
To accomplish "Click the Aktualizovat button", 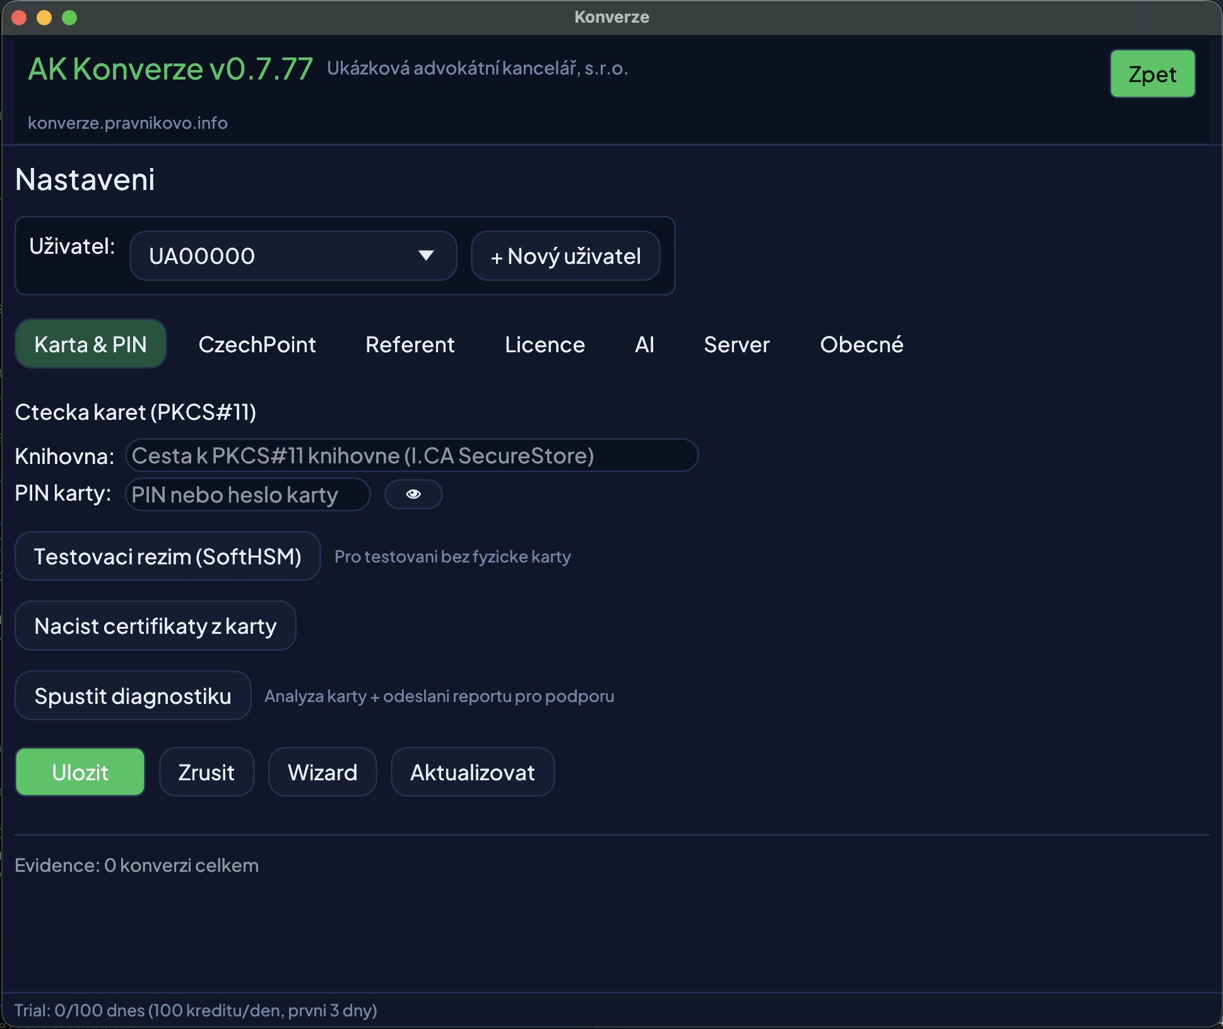I will [473, 772].
